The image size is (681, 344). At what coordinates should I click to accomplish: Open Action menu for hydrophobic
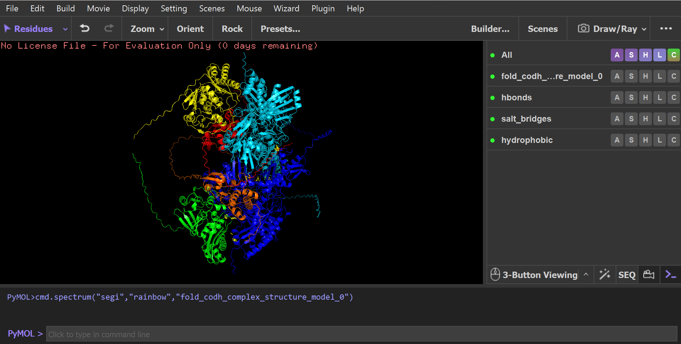[x=617, y=140]
